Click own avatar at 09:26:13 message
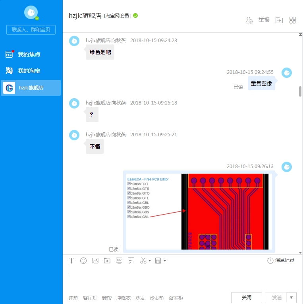Screen dimensions: 303x304 point(287,167)
